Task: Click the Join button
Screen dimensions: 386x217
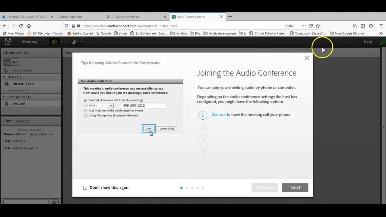Action: (149, 128)
